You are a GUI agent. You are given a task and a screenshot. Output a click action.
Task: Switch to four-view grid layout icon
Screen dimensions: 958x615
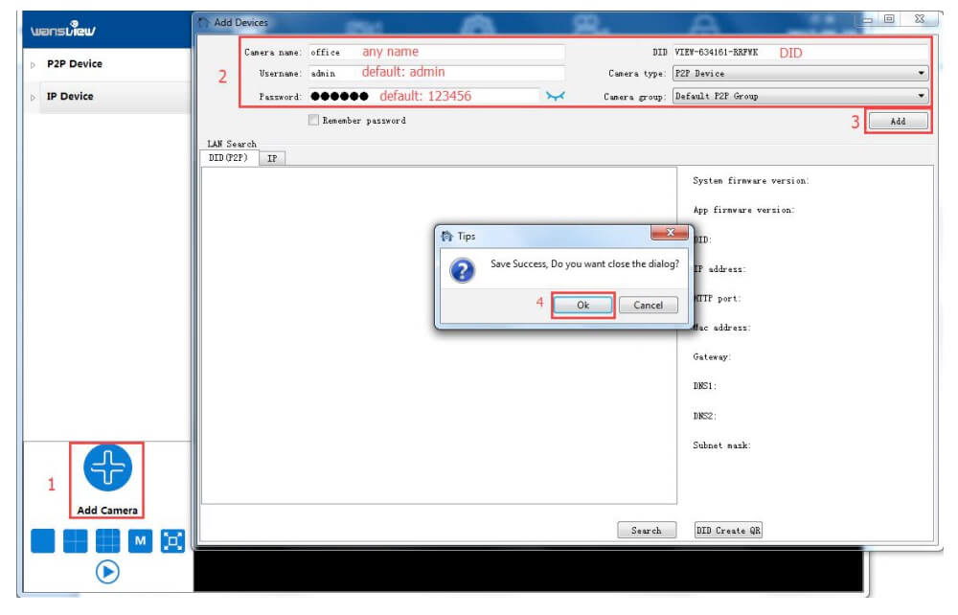click(75, 540)
